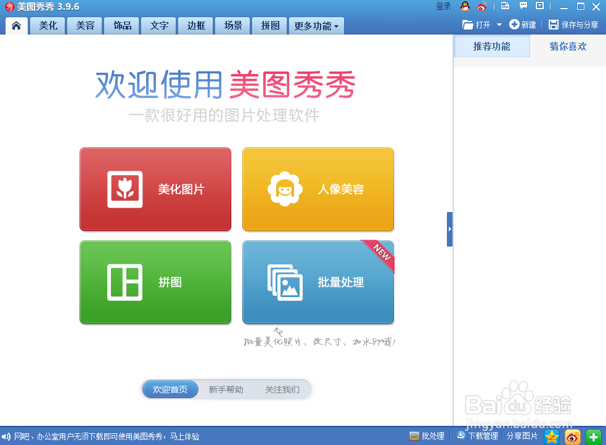Select the 推荐功能 panel tab
Image resolution: width=606 pixels, height=445 pixels.
(491, 46)
